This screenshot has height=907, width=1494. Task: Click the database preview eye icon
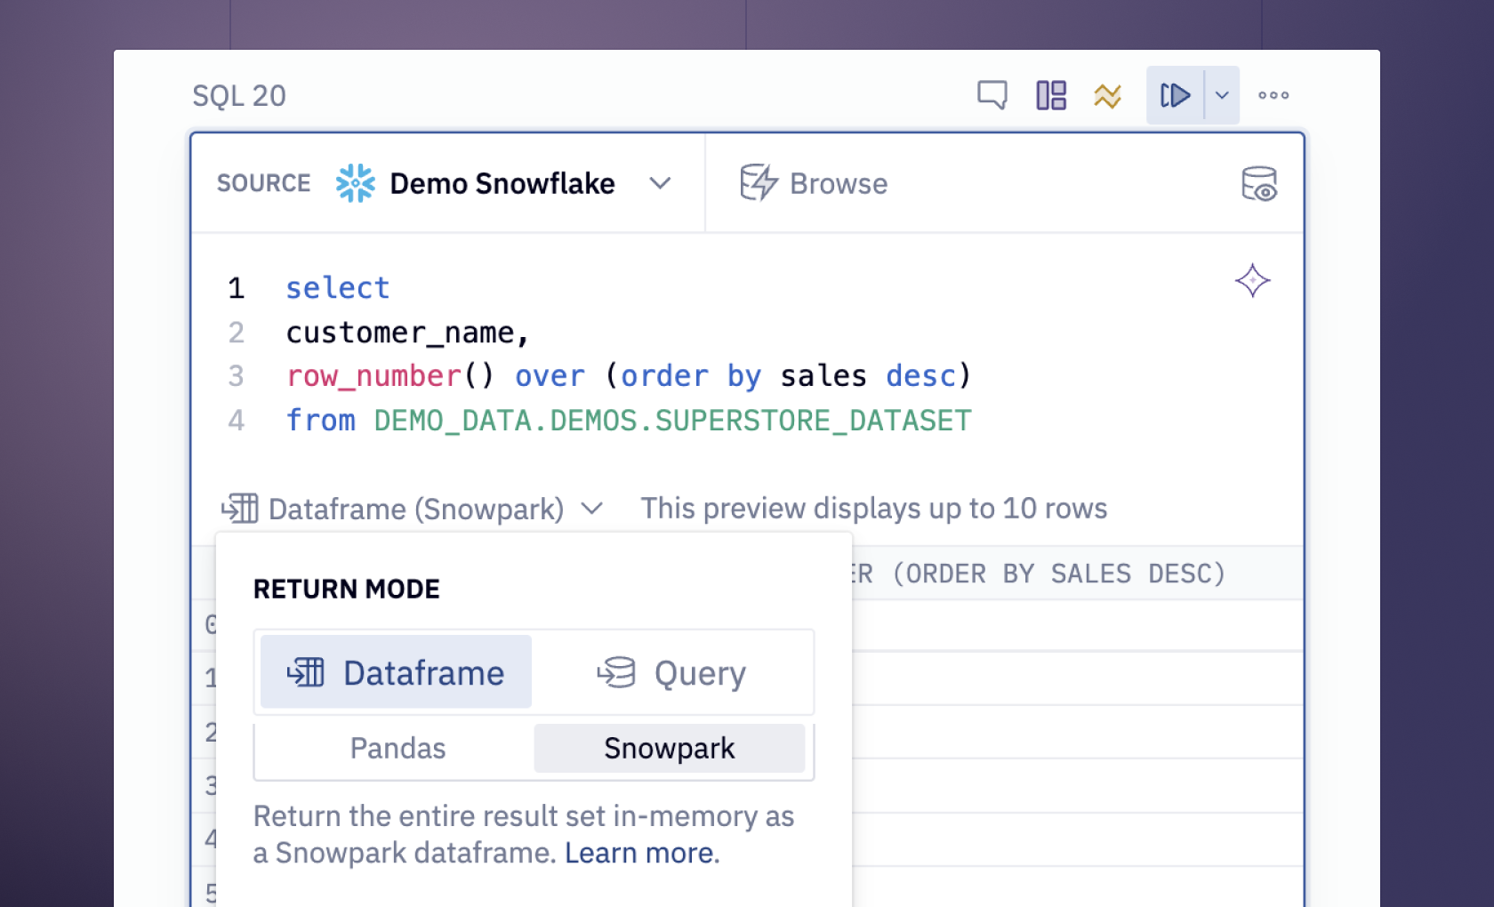[1259, 184]
